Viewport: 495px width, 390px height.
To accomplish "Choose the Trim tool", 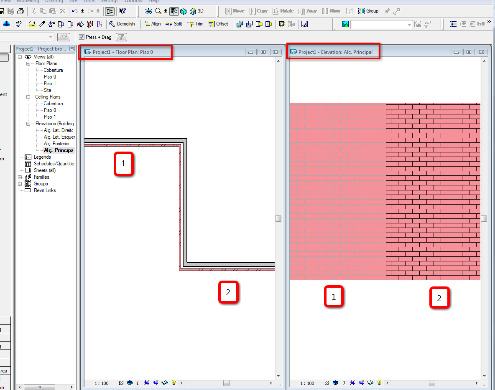I will click(x=195, y=24).
